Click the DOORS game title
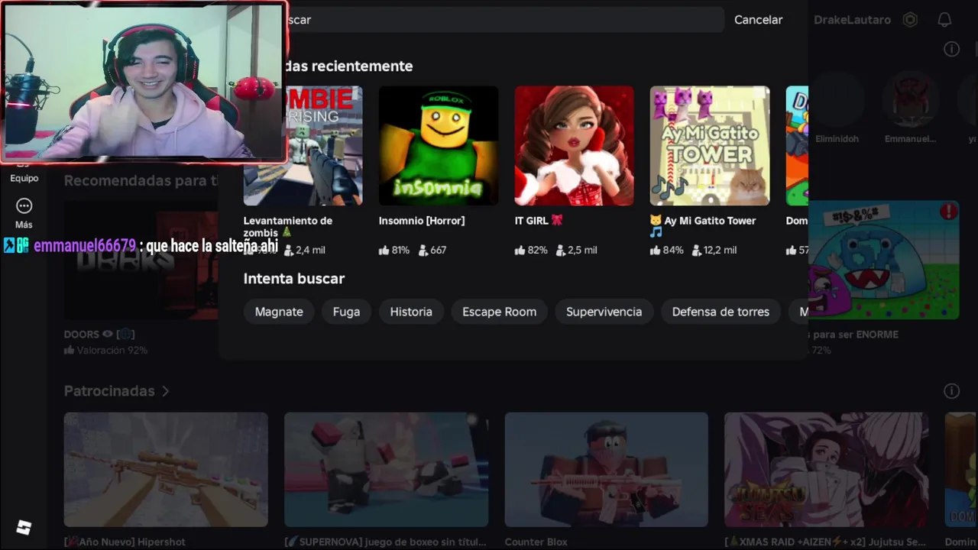The image size is (978, 550). pyautogui.click(x=99, y=335)
